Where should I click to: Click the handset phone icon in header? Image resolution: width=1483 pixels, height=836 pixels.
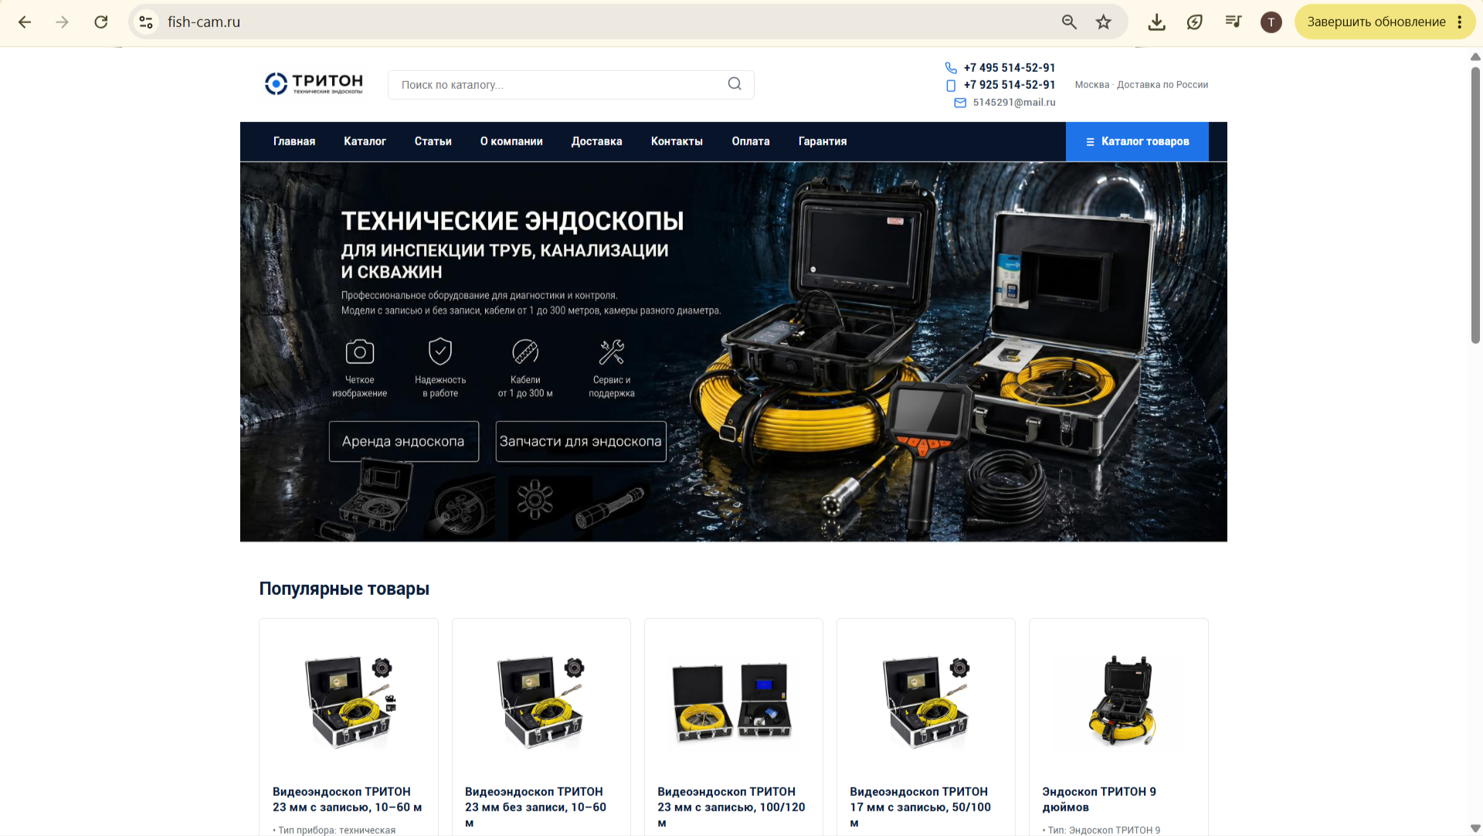951,68
